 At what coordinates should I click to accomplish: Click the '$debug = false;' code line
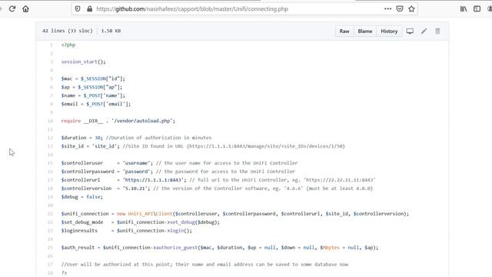point(82,197)
